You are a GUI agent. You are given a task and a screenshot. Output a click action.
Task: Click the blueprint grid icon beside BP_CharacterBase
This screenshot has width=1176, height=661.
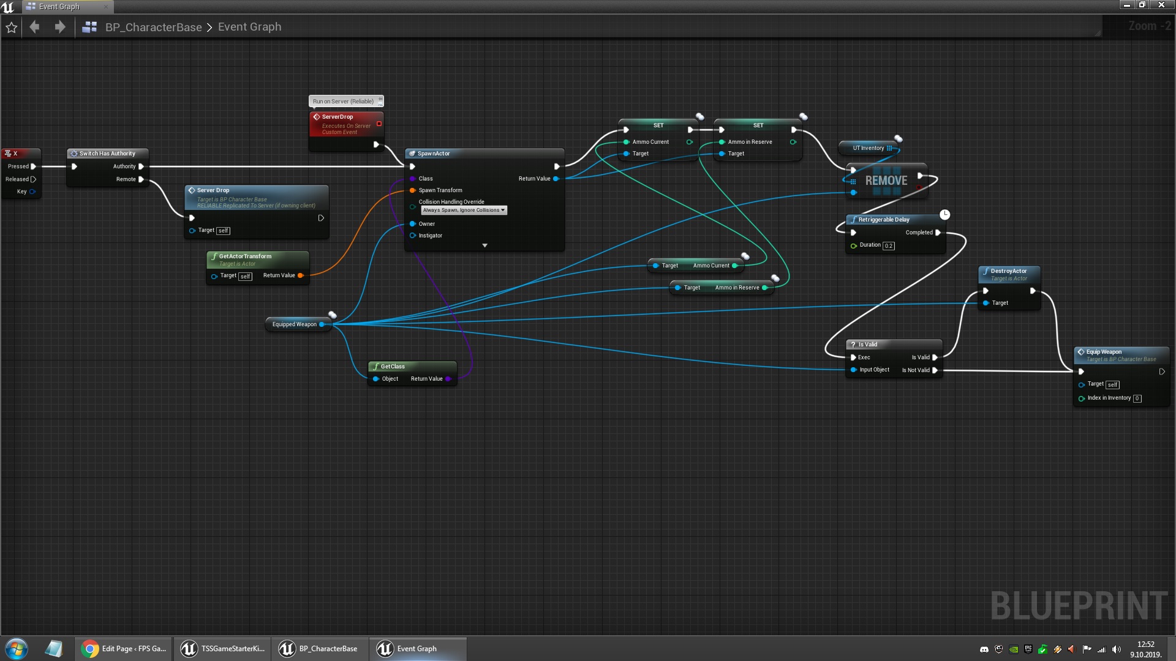tap(89, 27)
